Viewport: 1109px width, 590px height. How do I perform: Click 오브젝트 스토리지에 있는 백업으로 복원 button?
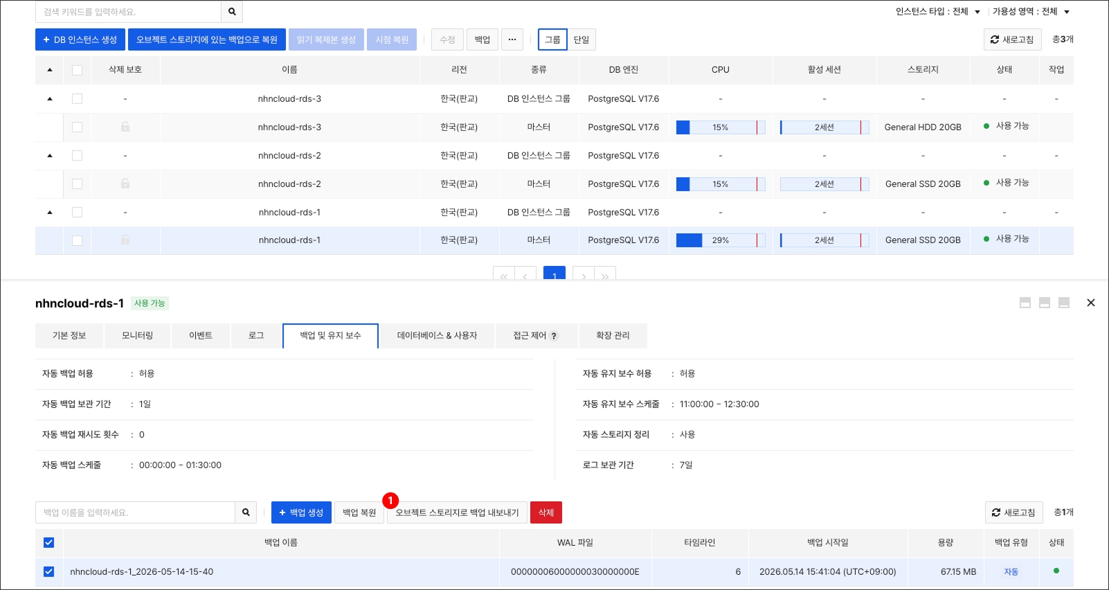click(x=206, y=39)
